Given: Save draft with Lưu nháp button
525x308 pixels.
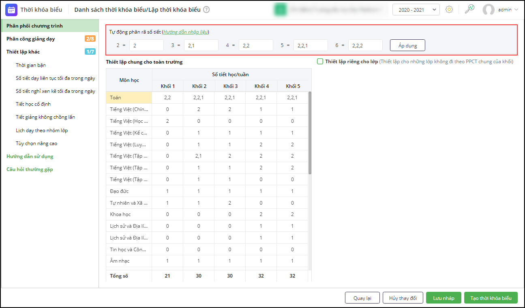Looking at the screenshot, I should coord(444,298).
